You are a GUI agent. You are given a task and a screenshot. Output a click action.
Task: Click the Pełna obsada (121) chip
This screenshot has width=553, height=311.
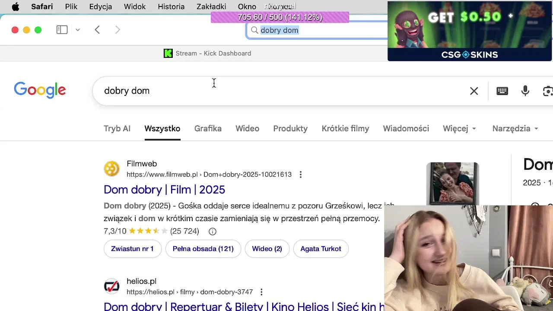[203, 249]
